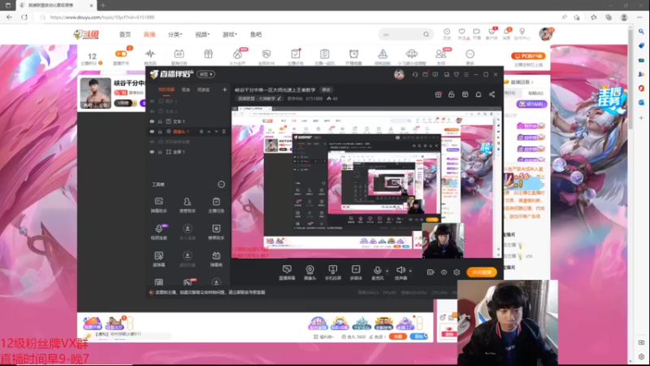This screenshot has height=366, width=650.
Task: Open the 鱼吧 navigation link
Action: 256,34
